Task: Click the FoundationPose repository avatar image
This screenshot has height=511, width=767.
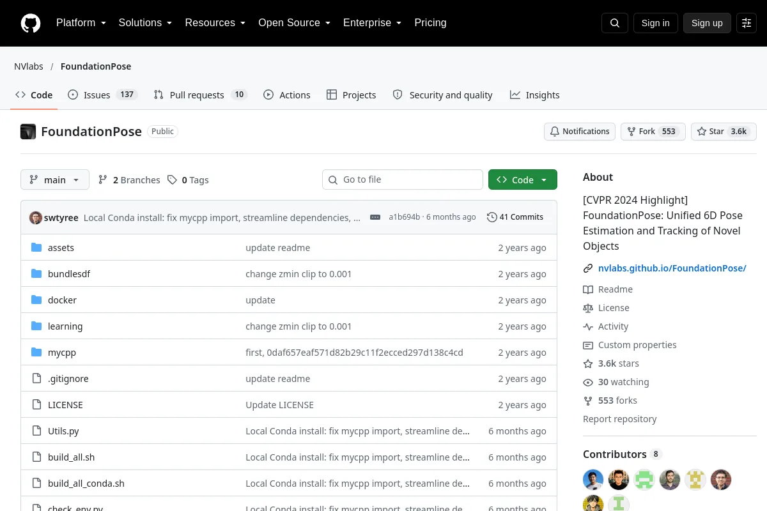Action: point(28,132)
